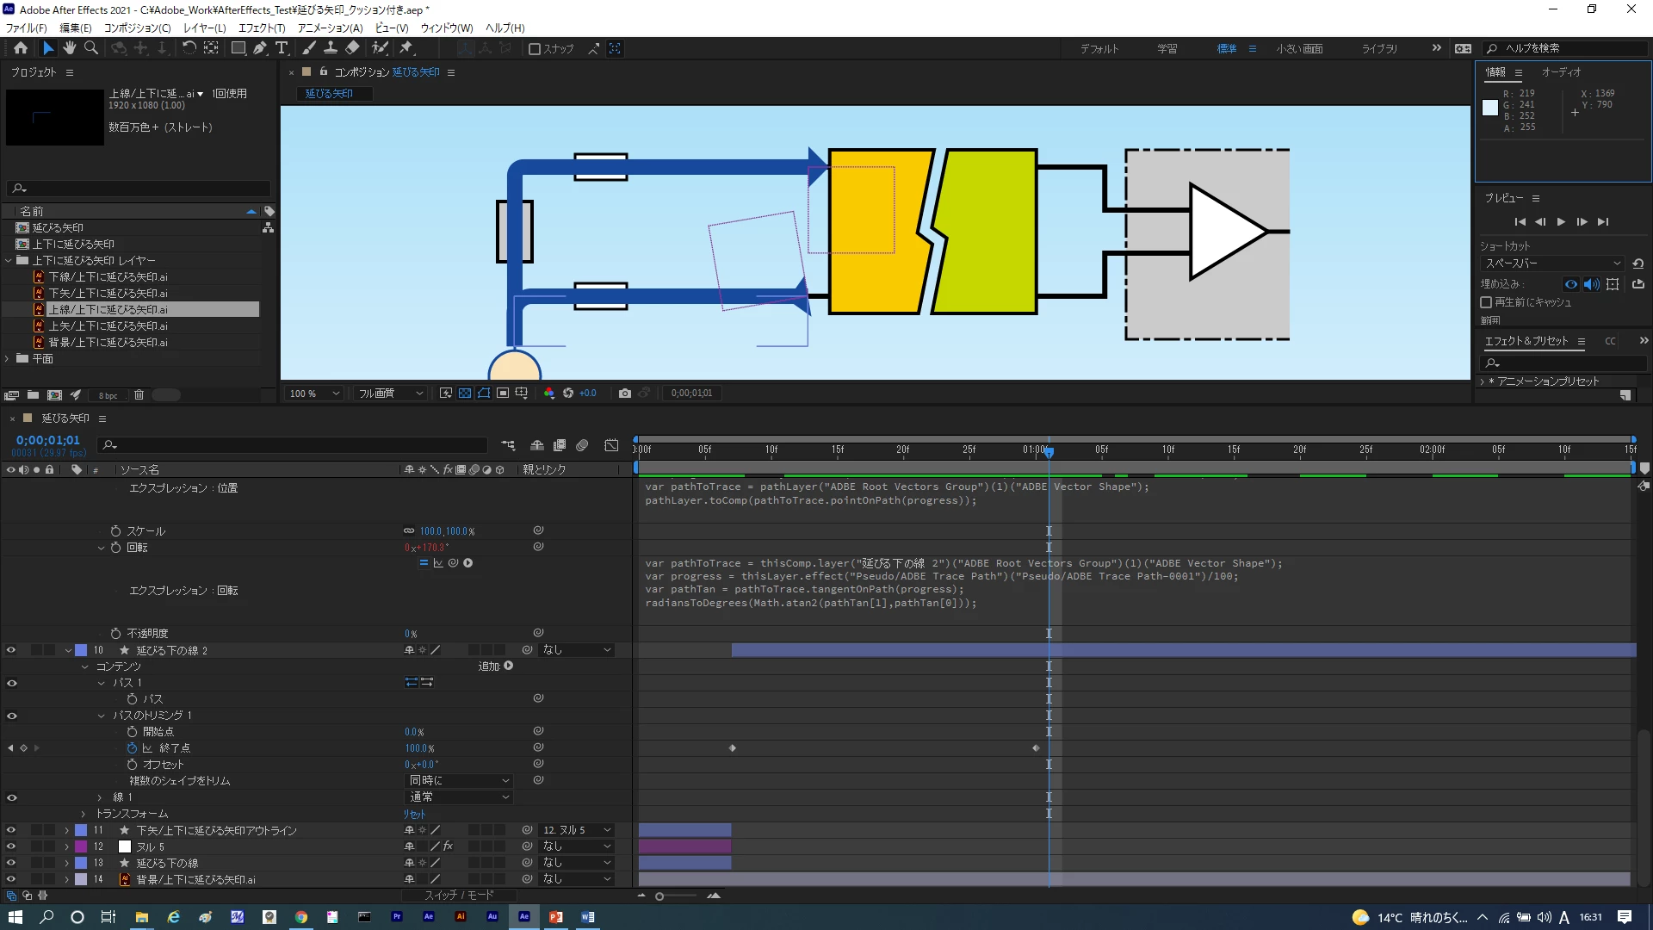
Task: Choose the Type text tool
Action: click(282, 48)
